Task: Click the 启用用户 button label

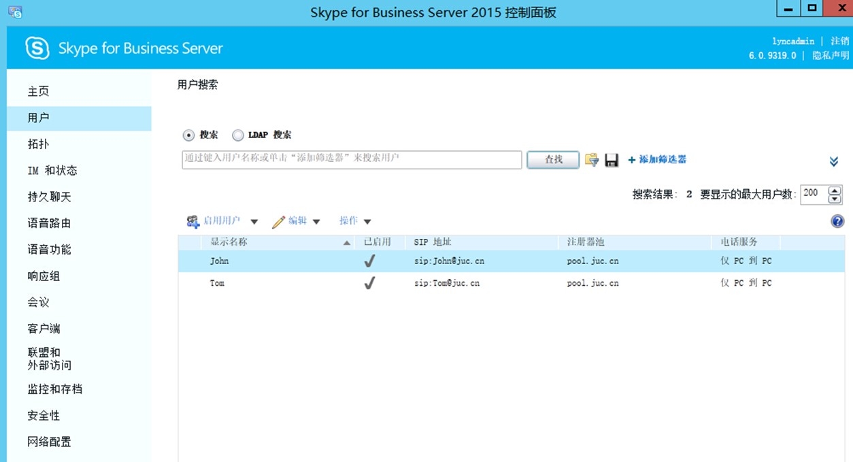Action: point(222,221)
